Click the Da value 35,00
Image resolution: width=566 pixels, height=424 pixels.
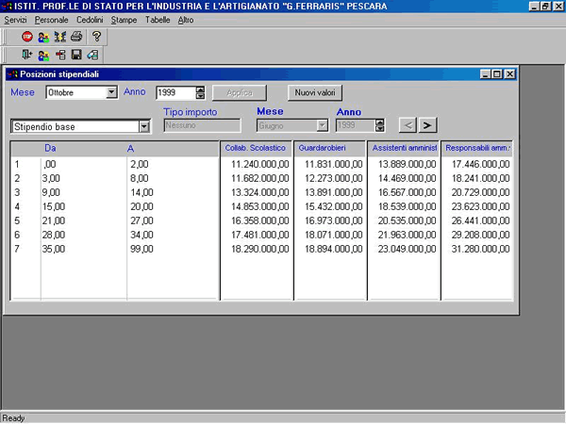click(x=54, y=249)
